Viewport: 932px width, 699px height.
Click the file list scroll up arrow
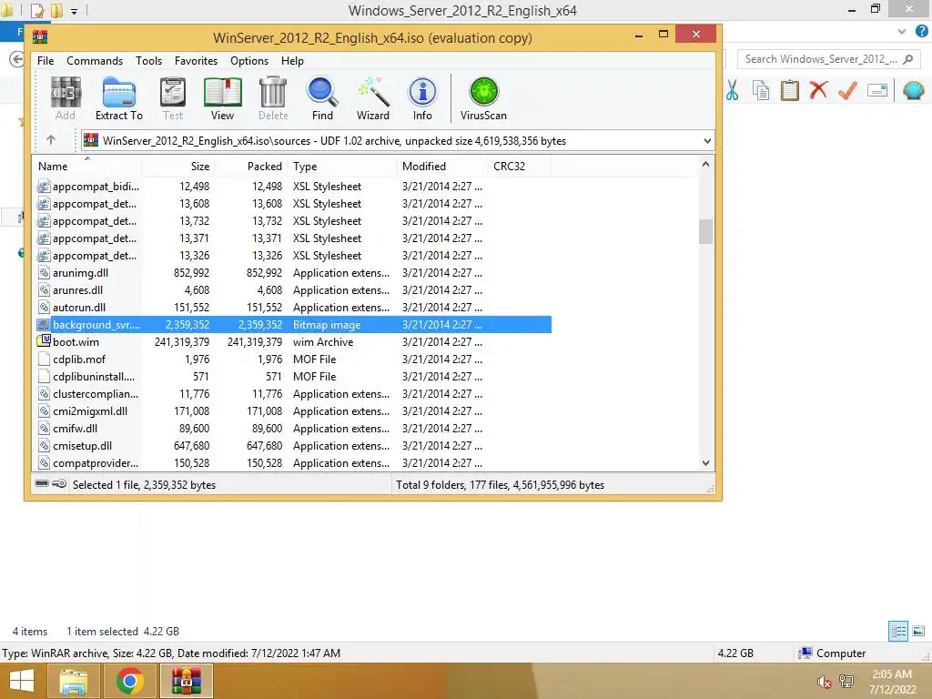[x=705, y=164]
